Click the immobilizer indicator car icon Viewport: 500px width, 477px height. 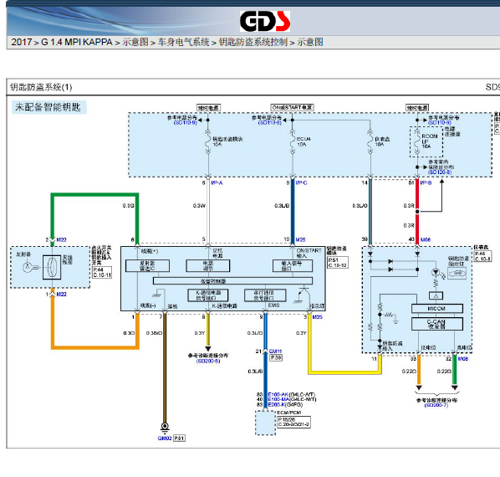coord(457,273)
